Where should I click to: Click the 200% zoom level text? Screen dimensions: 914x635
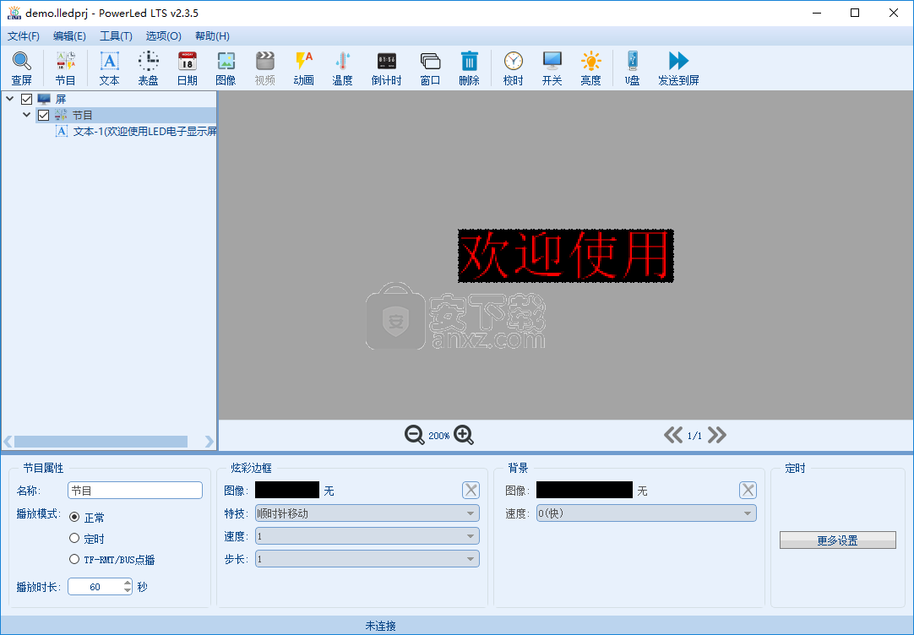(439, 436)
